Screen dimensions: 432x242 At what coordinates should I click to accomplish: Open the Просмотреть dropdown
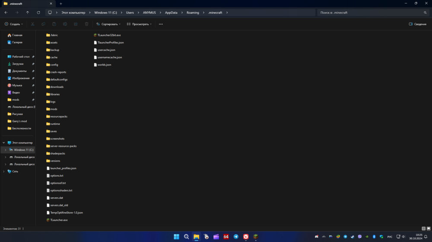pos(139,24)
